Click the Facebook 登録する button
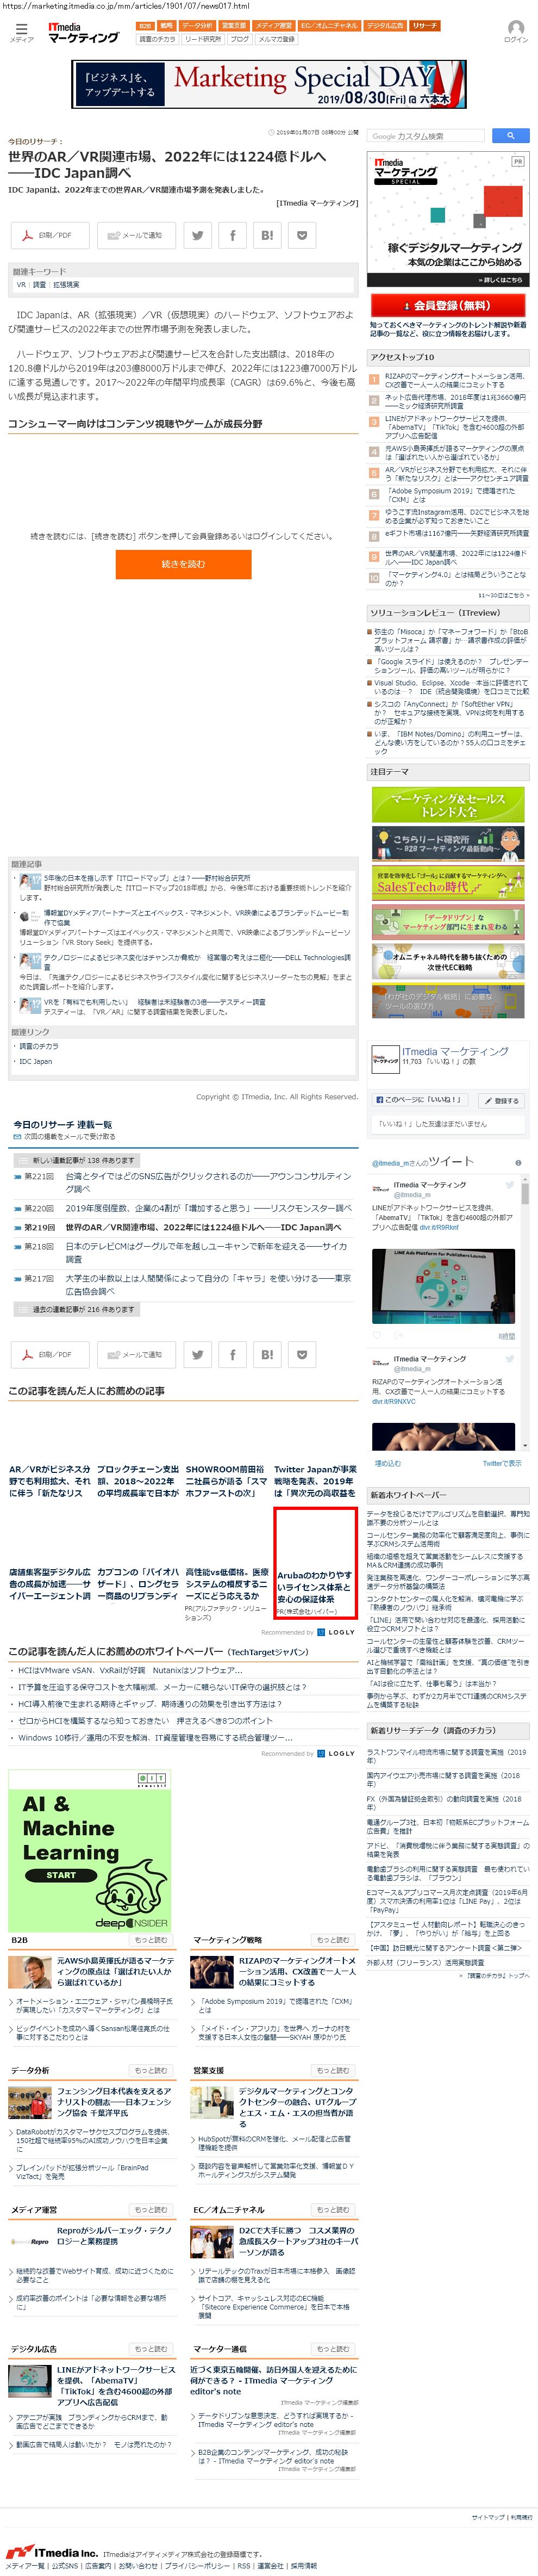Viewport: 538px width, 2576px height. 502,1100
